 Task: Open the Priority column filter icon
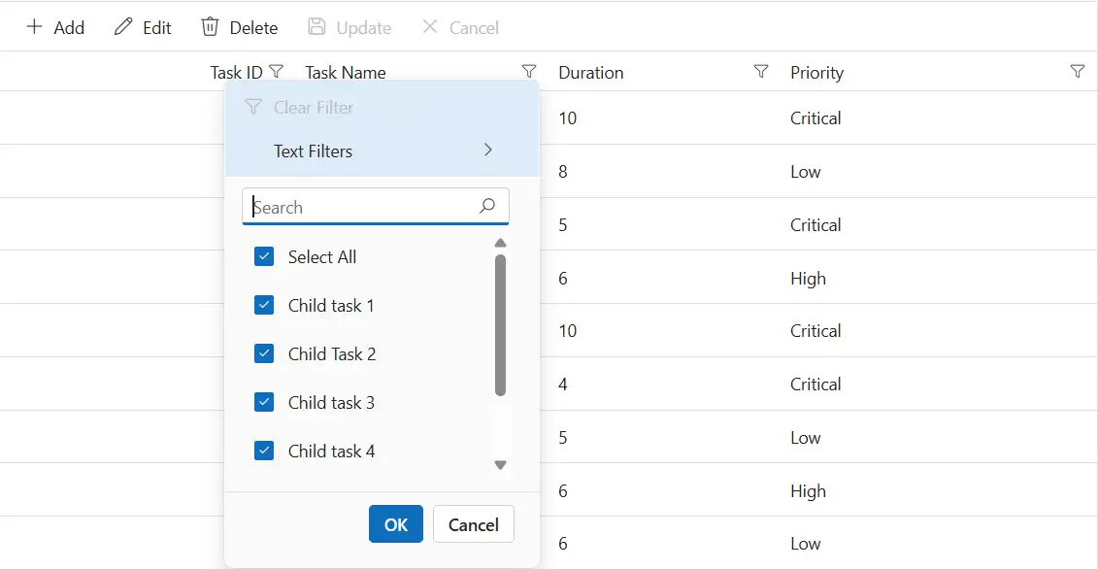click(x=1079, y=71)
